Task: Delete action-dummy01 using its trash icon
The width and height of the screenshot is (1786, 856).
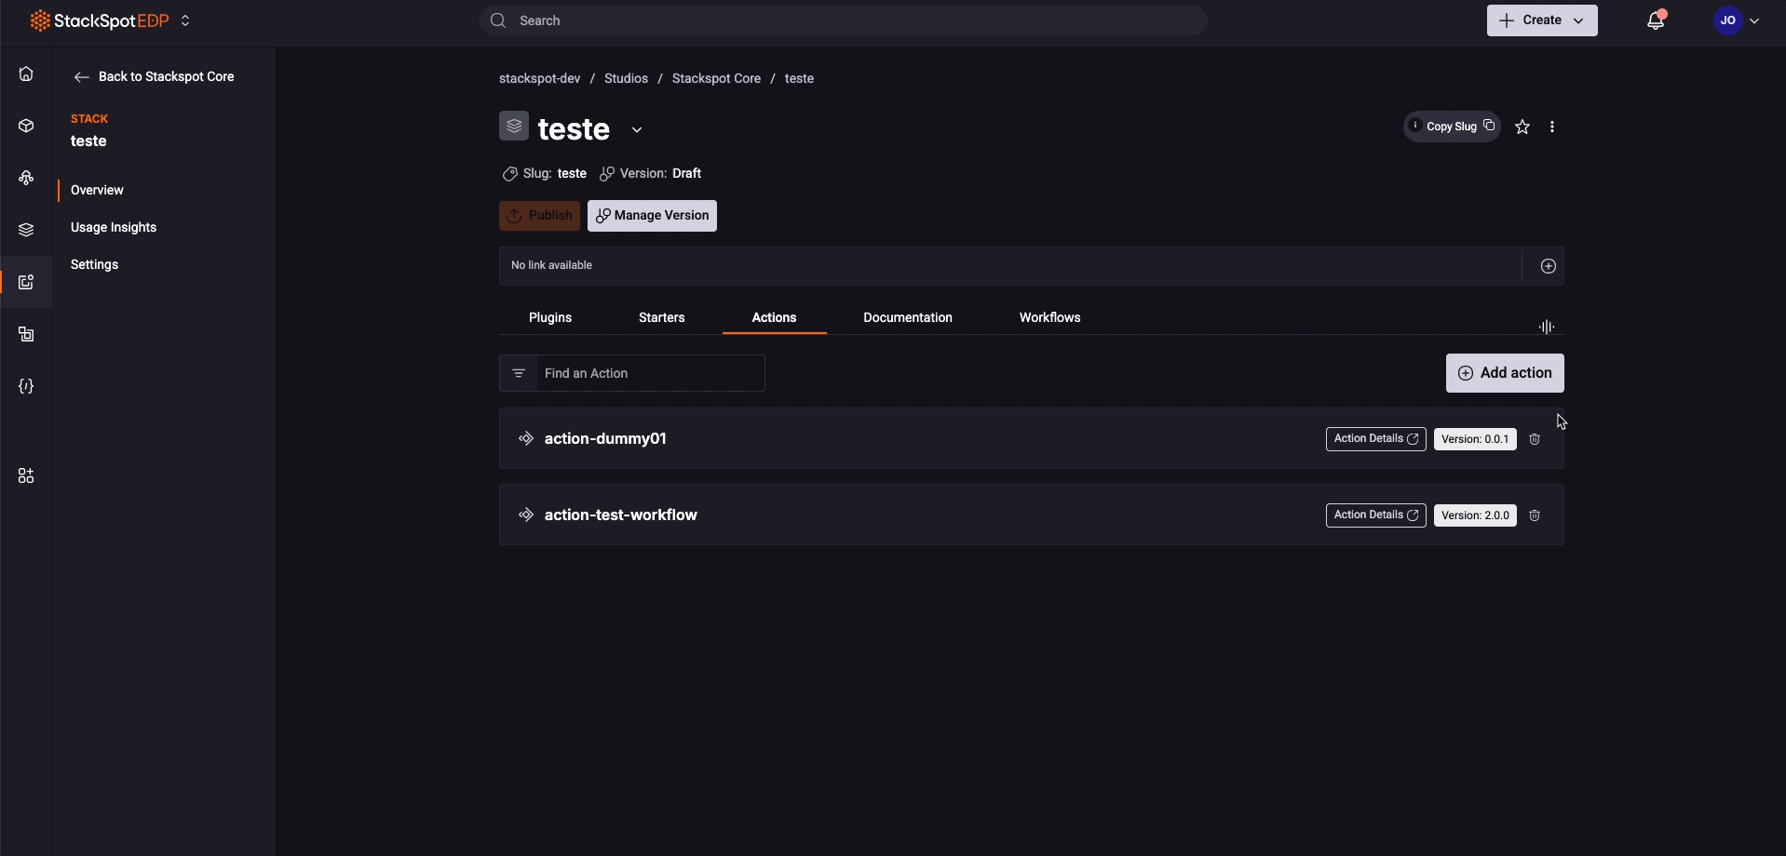Action: (1535, 439)
